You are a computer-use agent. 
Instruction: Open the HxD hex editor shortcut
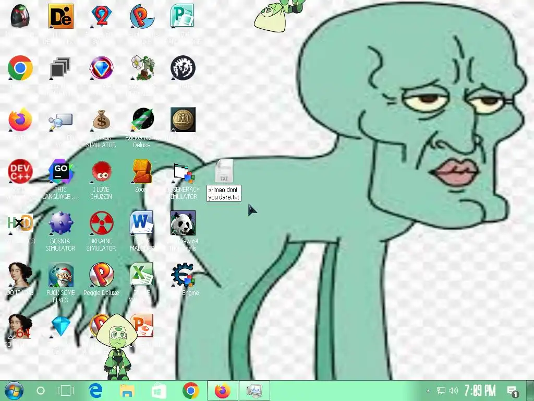[x=20, y=223]
